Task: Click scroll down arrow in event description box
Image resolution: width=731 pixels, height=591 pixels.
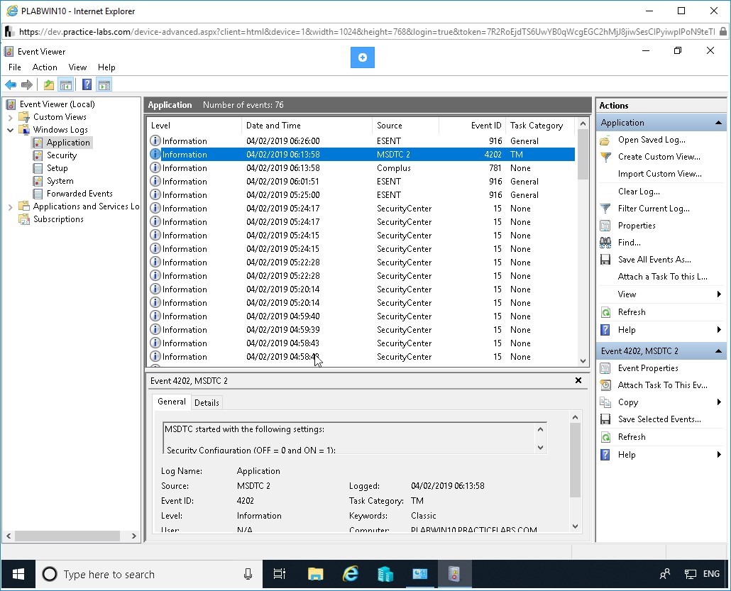Action: (540, 448)
